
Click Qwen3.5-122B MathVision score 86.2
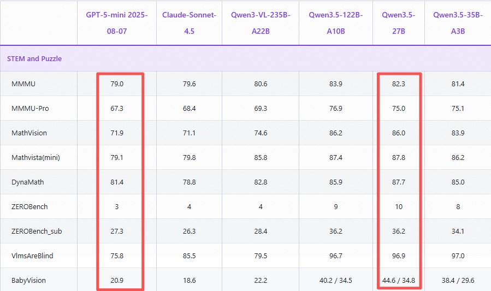pos(336,133)
